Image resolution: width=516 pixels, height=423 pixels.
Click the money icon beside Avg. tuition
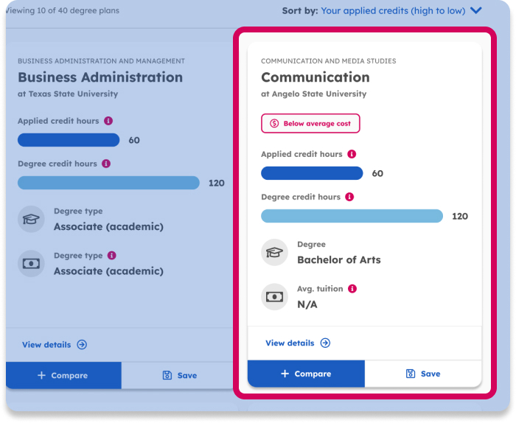tap(274, 297)
